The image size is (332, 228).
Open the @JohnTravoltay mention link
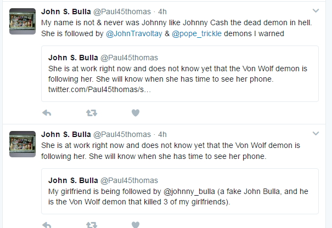[x=134, y=33]
